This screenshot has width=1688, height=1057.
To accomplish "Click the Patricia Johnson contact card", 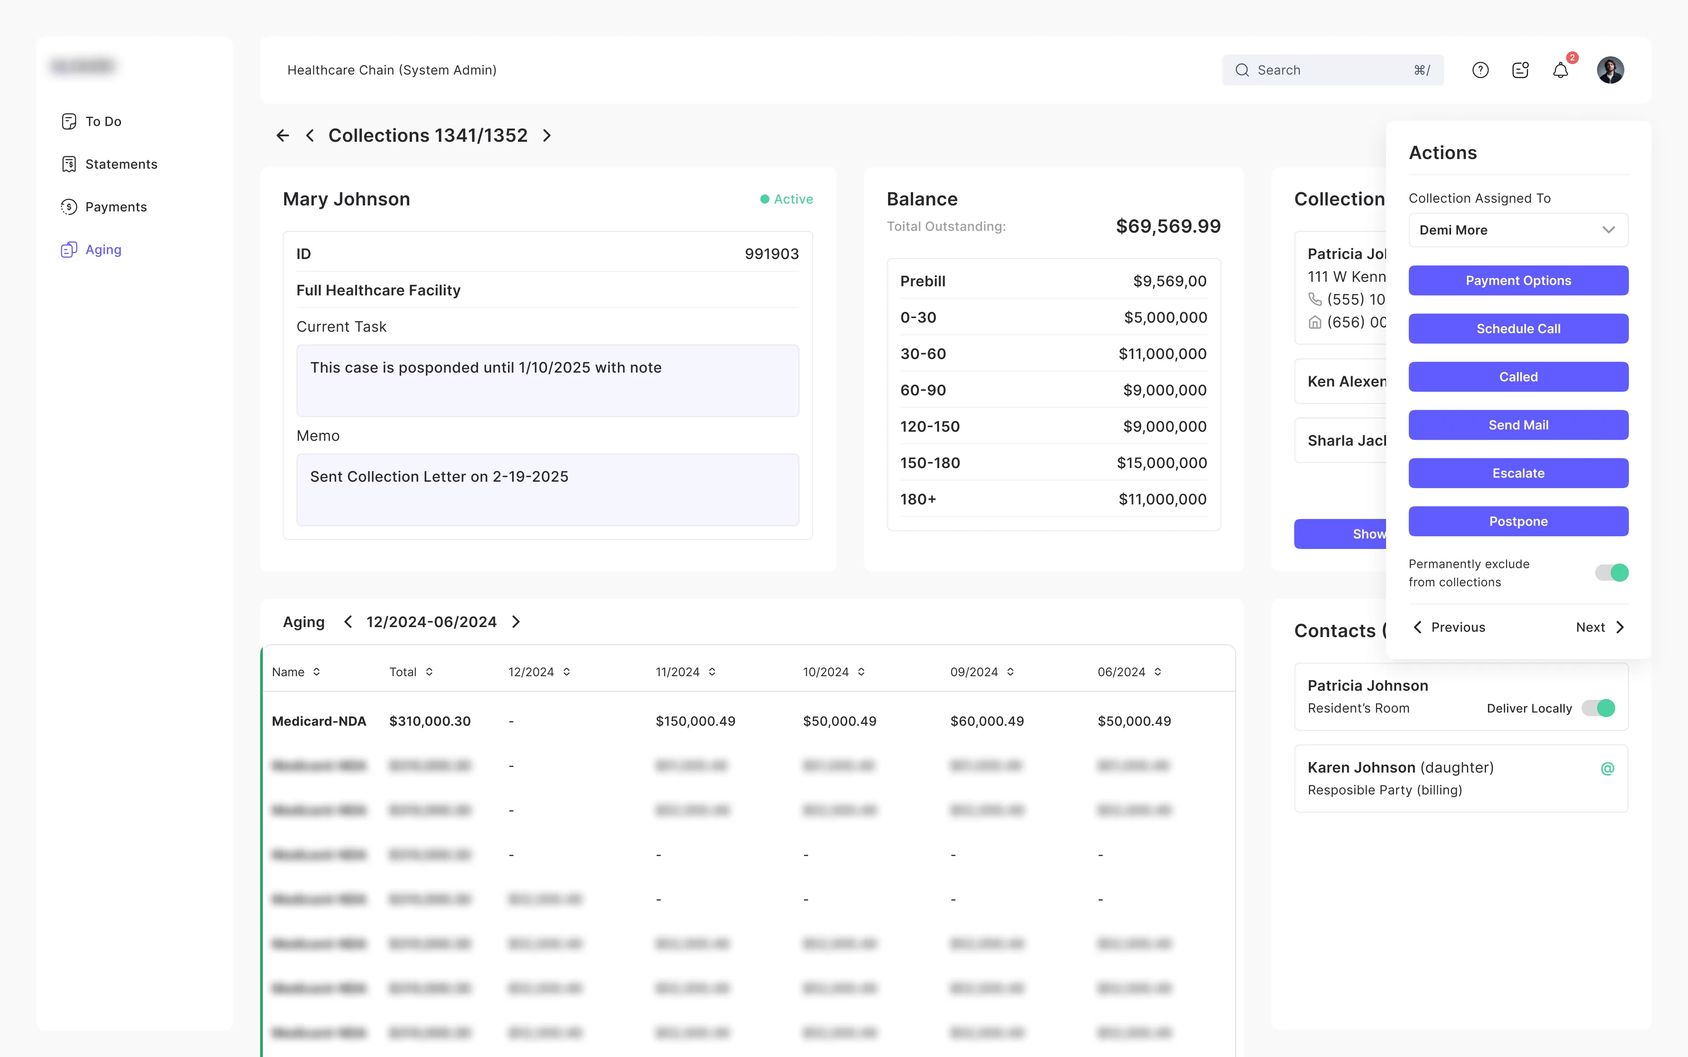I will pos(1461,696).
